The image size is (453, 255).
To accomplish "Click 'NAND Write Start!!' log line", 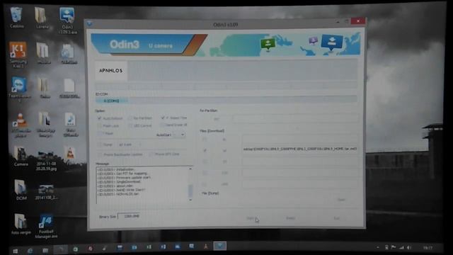I will pos(122,190).
